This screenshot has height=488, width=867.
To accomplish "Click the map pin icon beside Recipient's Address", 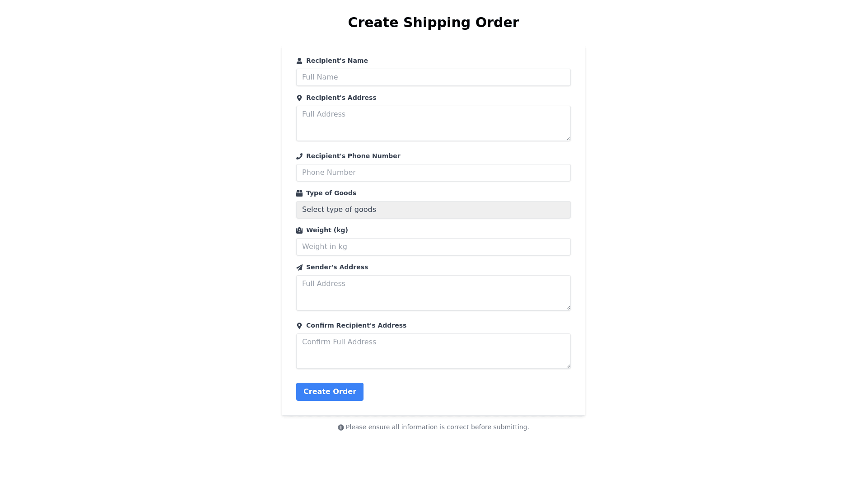I will 299,98.
